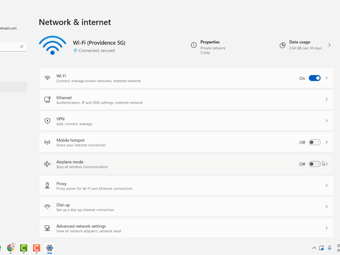Click the Airplane mode plane icon

(x=47, y=164)
